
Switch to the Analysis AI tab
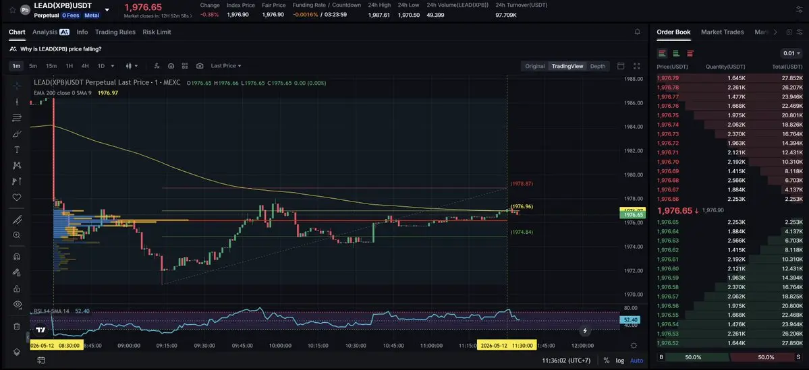[51, 32]
